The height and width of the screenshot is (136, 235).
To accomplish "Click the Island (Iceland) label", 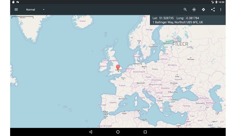I will point(82,21).
